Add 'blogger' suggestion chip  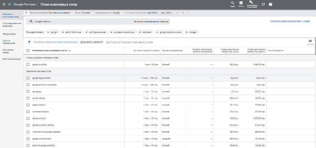click(192, 32)
